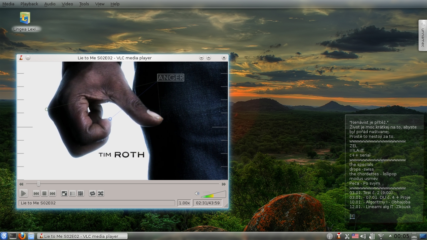This screenshot has width=427, height=240.
Task: Open notifications info tray icon
Action: (x=329, y=236)
